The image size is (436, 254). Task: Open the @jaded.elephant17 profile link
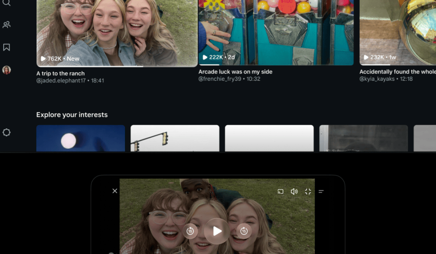(61, 80)
